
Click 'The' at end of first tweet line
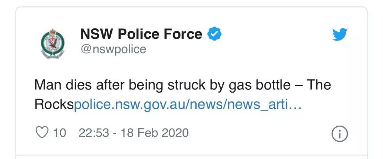(319, 84)
